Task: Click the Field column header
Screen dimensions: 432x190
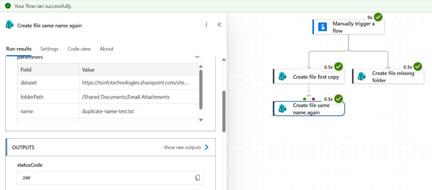Action: [x=26, y=70]
